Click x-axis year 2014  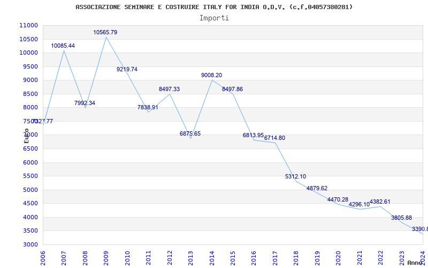pyautogui.click(x=212, y=258)
